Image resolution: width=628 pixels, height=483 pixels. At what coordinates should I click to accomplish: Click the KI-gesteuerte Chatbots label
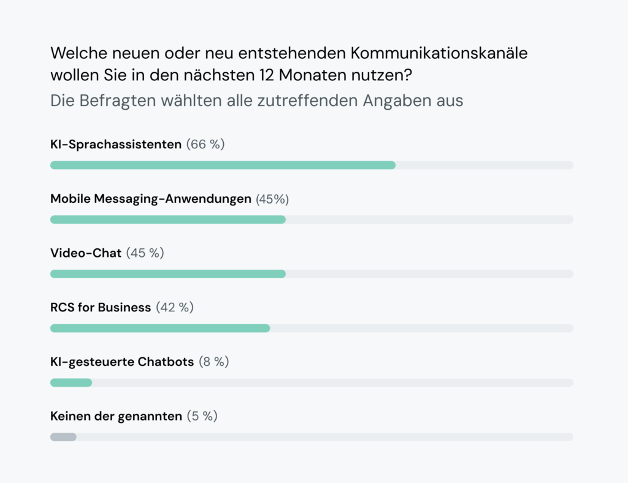(x=122, y=362)
